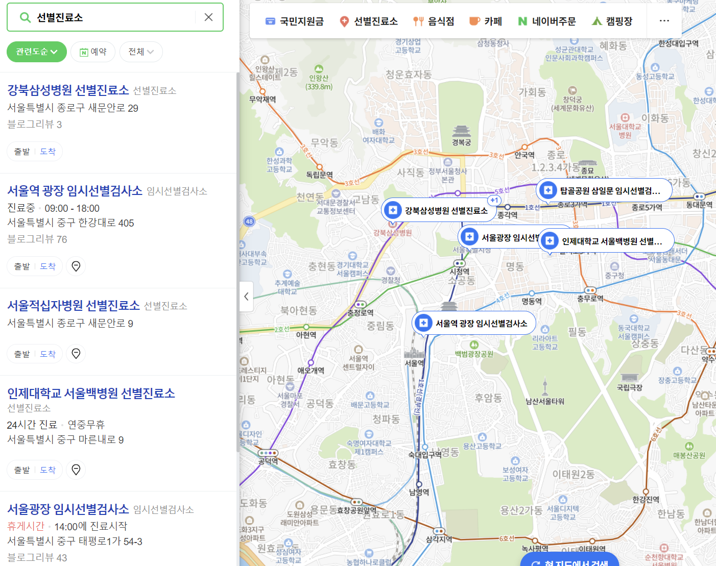This screenshot has height=566, width=716.
Task: Click 블로그리뷰 43 under 서울광장 임시선별검사소
Action: 37,557
